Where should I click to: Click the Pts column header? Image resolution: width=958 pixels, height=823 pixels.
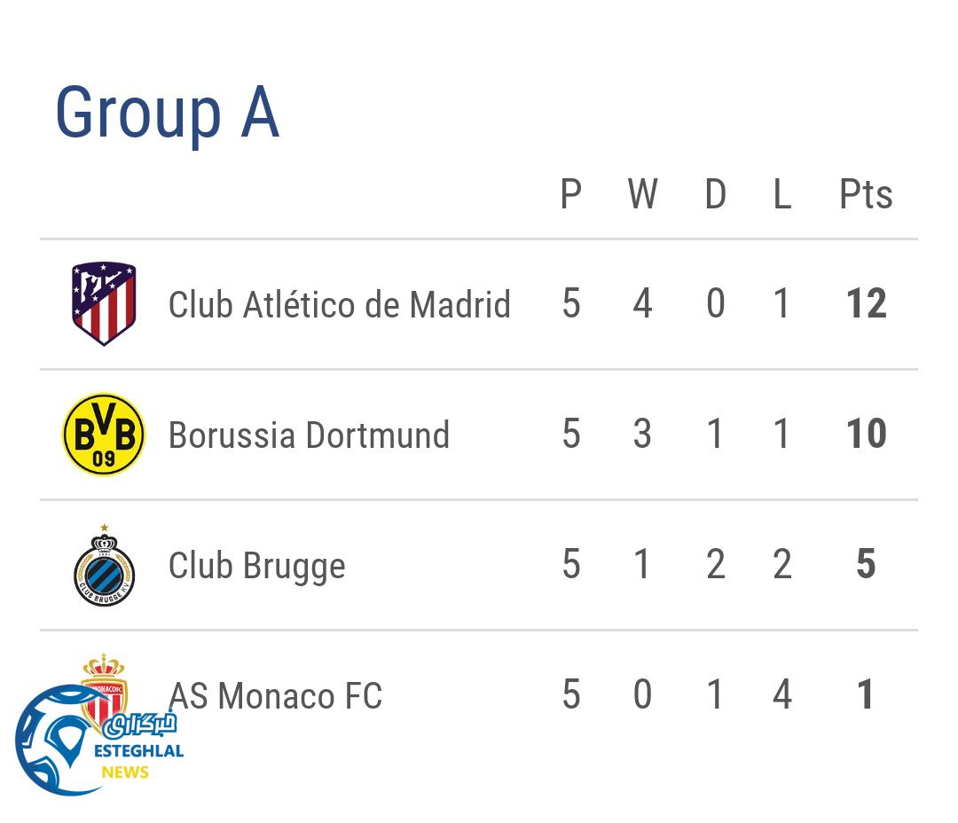click(x=865, y=194)
